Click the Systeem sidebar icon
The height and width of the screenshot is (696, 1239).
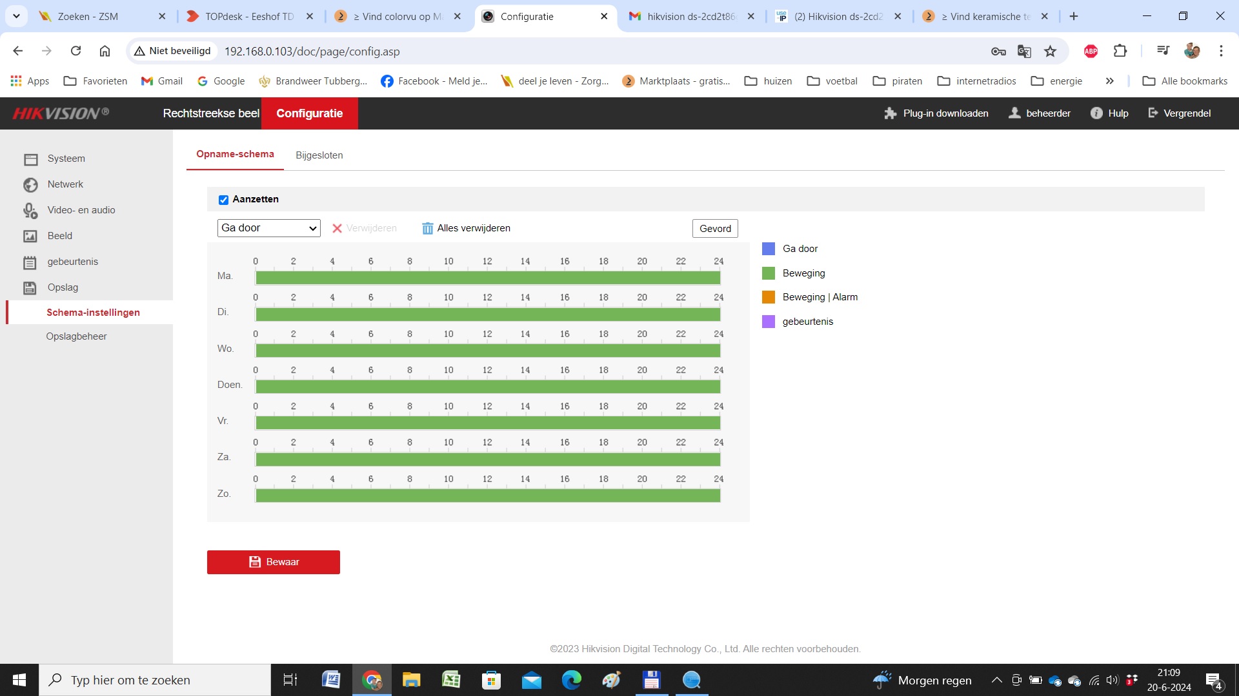(x=30, y=159)
